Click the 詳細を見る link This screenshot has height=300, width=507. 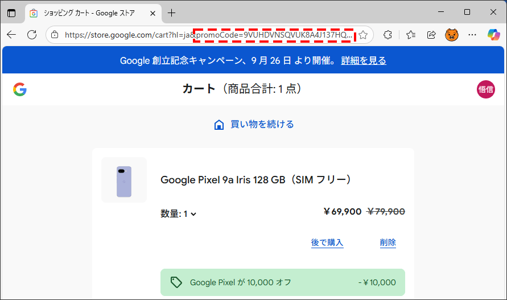click(x=363, y=60)
